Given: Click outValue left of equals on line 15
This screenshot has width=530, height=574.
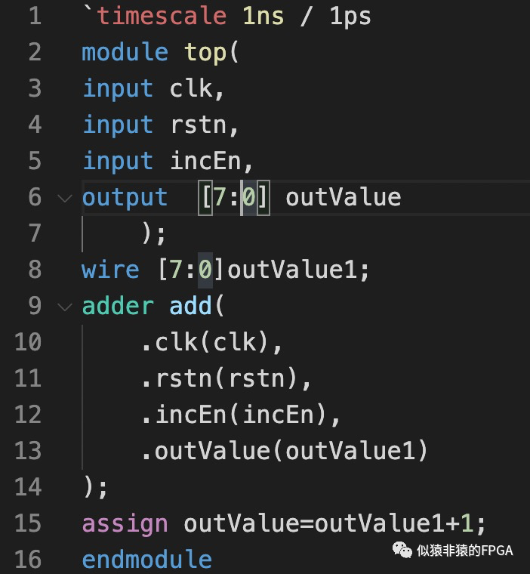Looking at the screenshot, I should (x=242, y=523).
